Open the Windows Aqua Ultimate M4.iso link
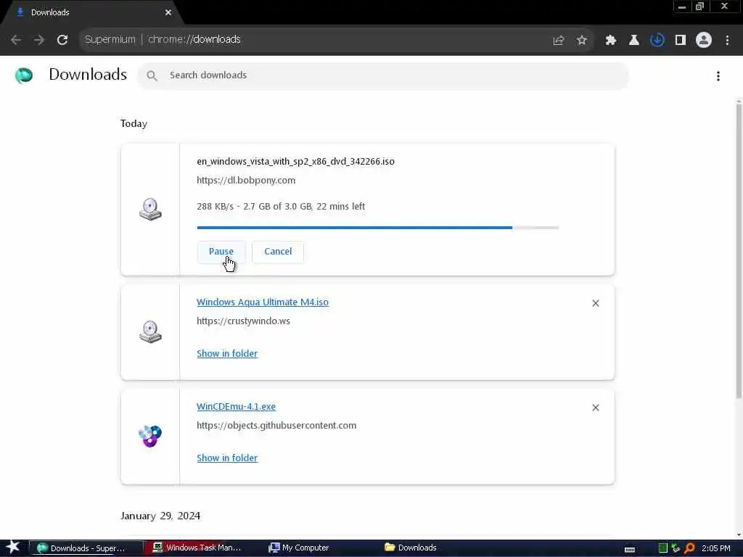 coord(263,302)
